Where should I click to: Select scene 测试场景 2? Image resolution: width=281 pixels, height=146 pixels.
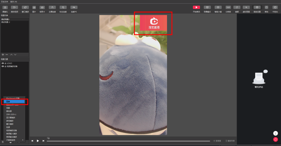coord(15,22)
